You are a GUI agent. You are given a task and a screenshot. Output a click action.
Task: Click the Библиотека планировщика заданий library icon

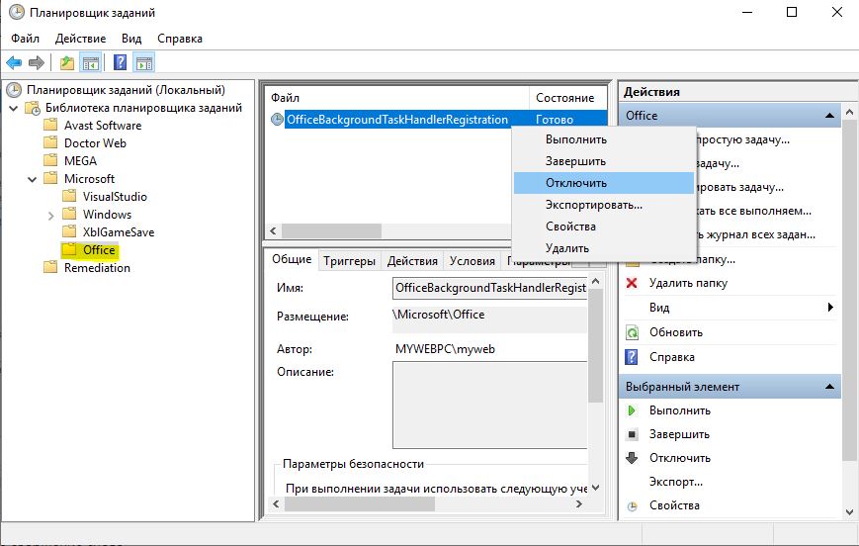coord(33,108)
